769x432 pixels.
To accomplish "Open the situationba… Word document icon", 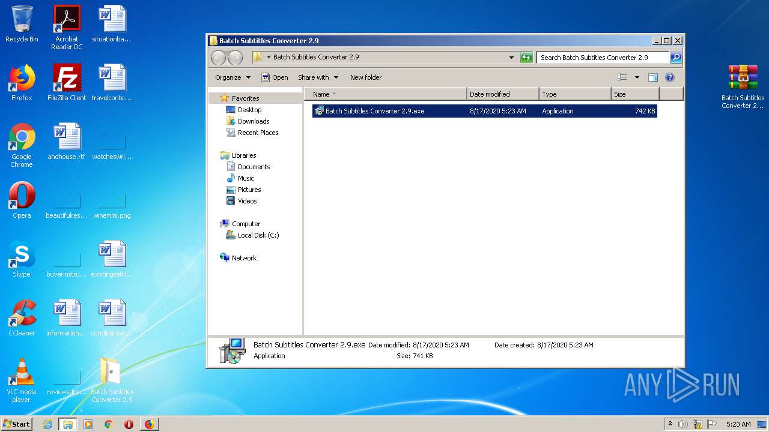I will click(112, 24).
